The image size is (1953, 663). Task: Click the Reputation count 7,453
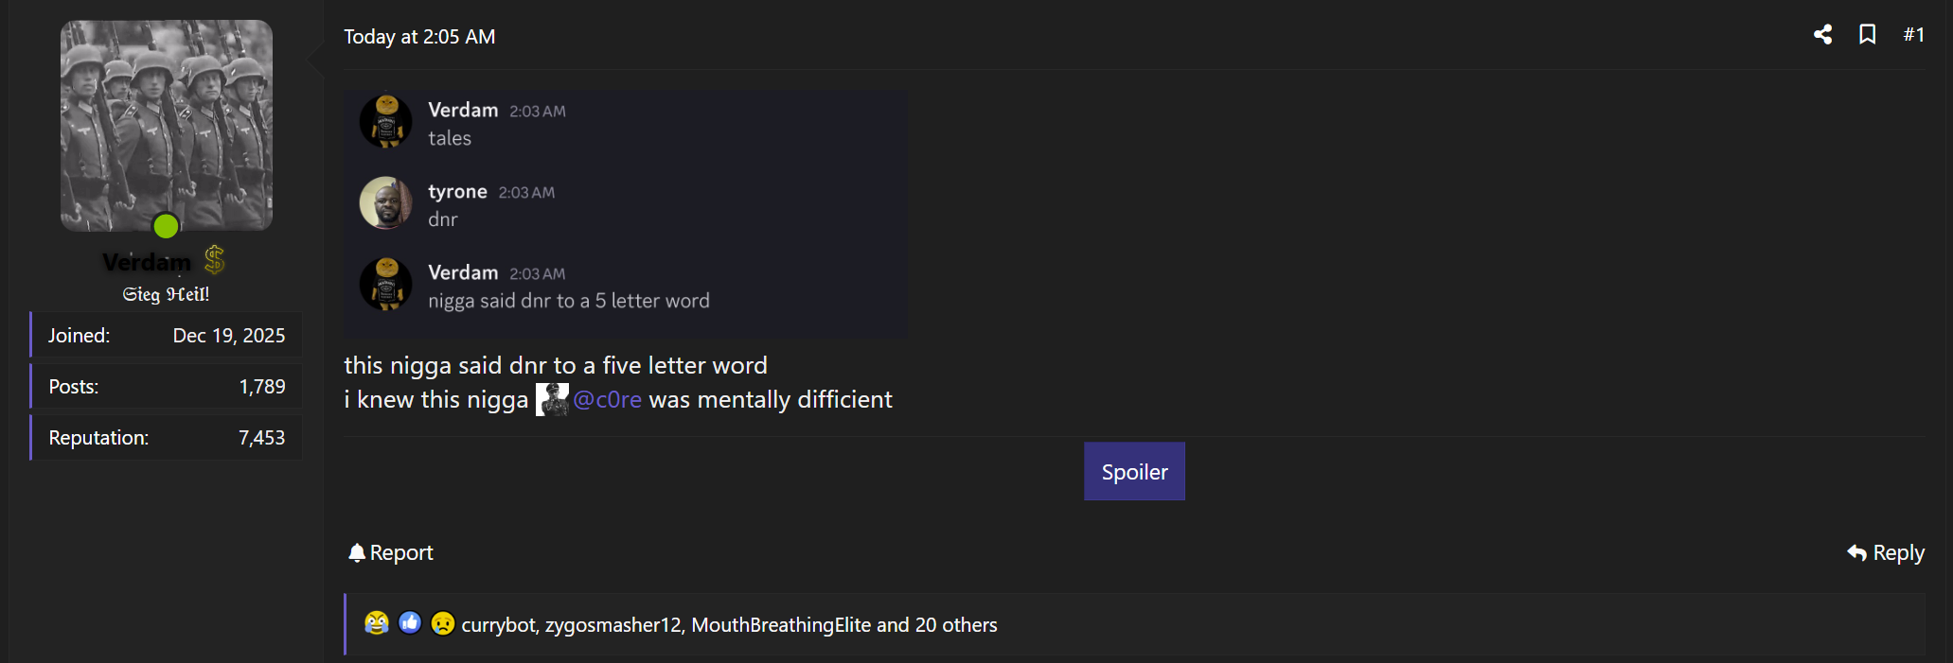(261, 438)
